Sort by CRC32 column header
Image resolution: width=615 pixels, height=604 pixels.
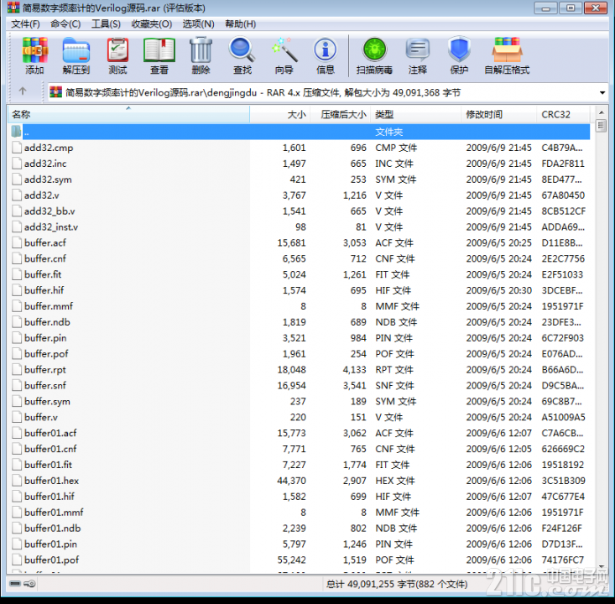(x=563, y=114)
